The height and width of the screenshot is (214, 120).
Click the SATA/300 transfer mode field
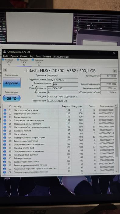click(x=62, y=88)
